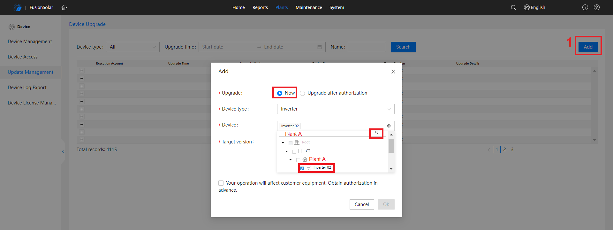Click the results table scrollbar down arrow
The width and height of the screenshot is (613, 230).
tap(594, 140)
